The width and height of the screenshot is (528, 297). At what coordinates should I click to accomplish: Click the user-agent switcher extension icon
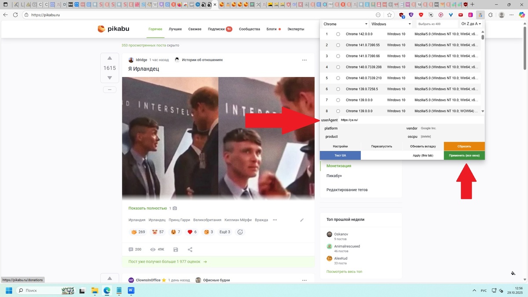pos(480,15)
